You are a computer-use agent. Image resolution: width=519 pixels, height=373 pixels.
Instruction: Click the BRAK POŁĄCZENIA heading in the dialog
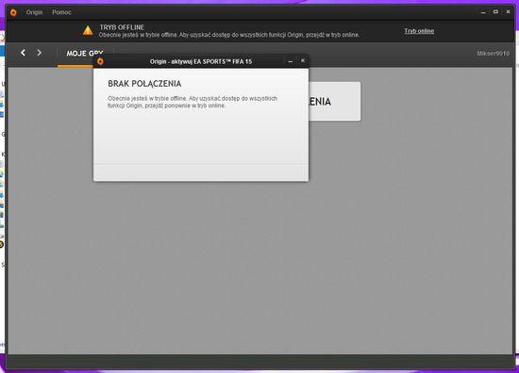pos(144,84)
